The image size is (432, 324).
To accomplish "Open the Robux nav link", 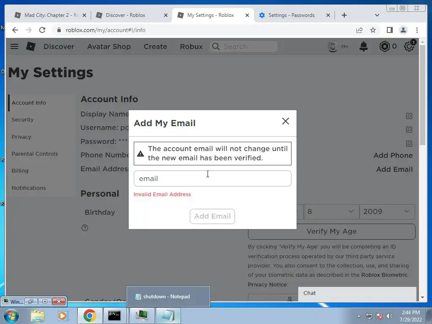I will point(191,46).
